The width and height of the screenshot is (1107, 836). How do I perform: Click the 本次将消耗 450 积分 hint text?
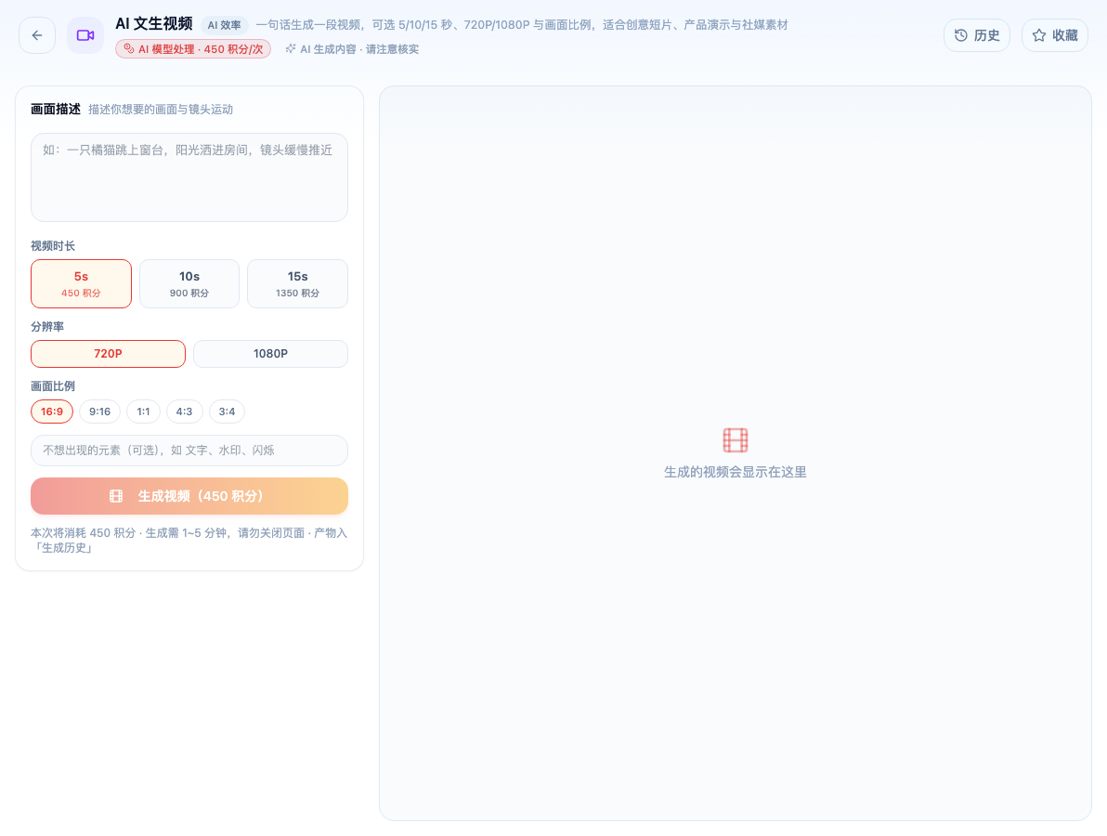(x=189, y=541)
